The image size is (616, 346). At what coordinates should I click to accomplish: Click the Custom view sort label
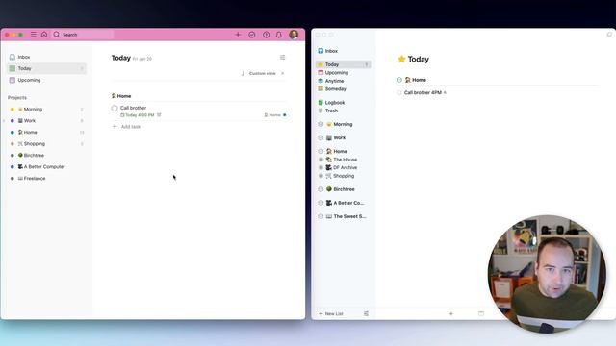point(262,73)
